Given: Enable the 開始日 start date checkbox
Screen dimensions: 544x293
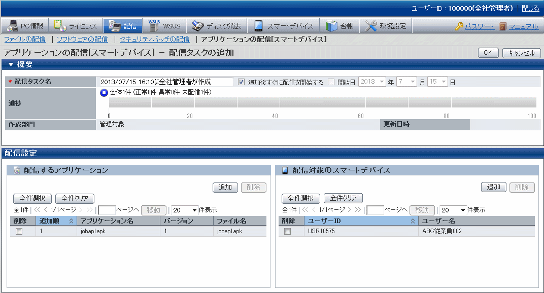Looking at the screenshot, I should point(331,82).
